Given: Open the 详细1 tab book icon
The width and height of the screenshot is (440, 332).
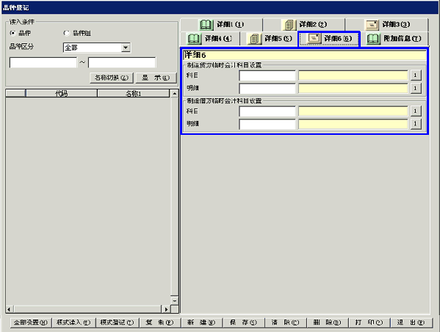Looking at the screenshot, I should [206, 25].
